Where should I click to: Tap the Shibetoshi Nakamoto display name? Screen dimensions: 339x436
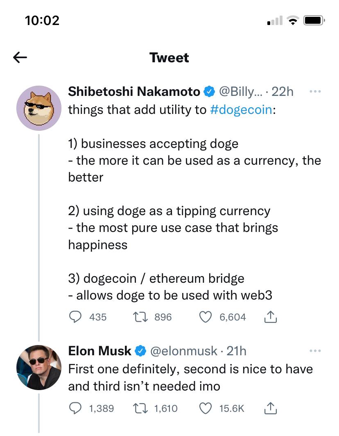(134, 91)
